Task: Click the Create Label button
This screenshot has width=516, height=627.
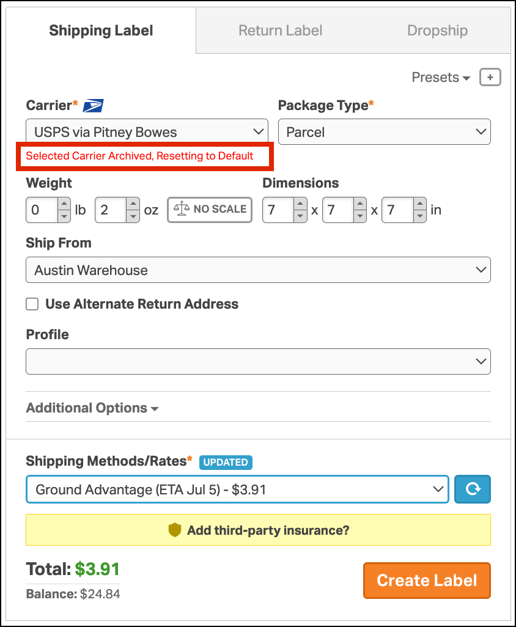Action: point(427,581)
